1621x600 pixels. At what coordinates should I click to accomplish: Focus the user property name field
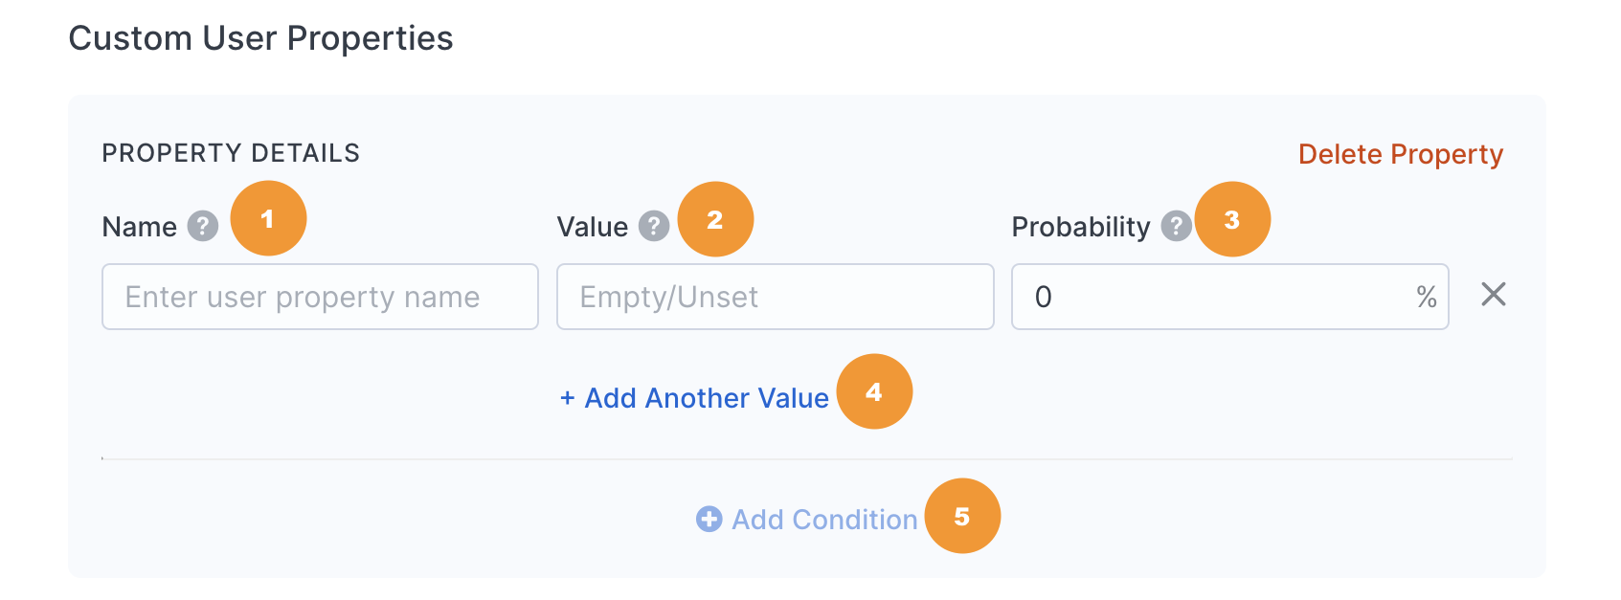pos(321,297)
